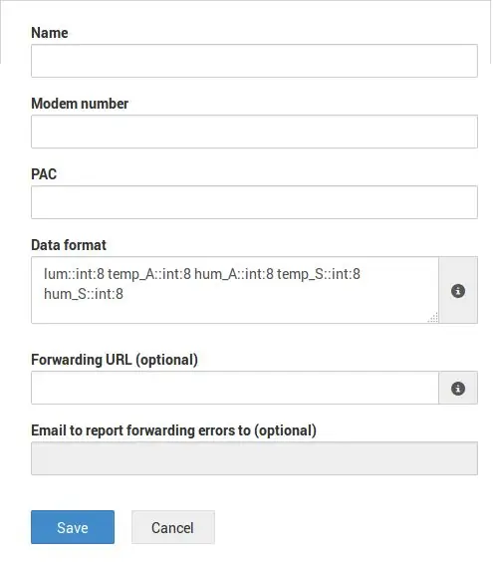Show info for the Forwarding URL field
This screenshot has width=493, height=563.
click(458, 389)
